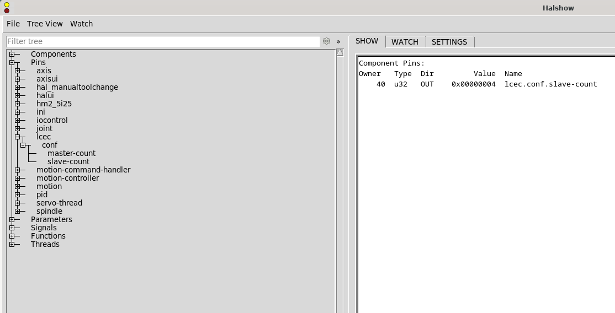Expand the servo-thread group
Viewport: 615px width, 313px height.
point(17,203)
